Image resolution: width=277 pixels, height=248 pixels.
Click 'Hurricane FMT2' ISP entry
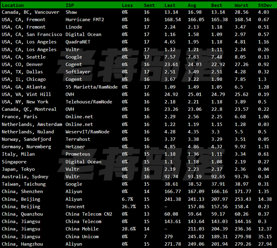tap(85, 19)
